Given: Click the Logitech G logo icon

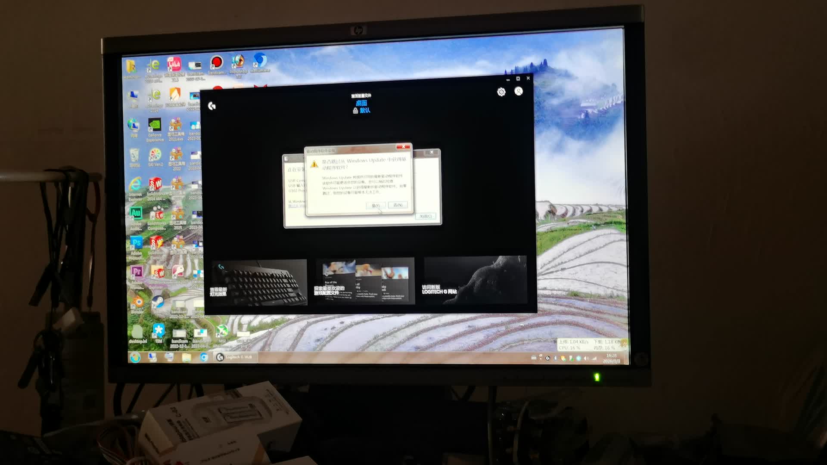Looking at the screenshot, I should (212, 106).
